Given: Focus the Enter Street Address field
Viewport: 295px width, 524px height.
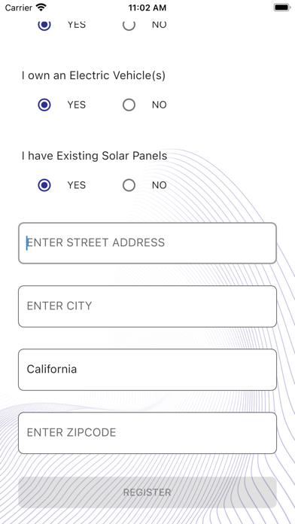Looking at the screenshot, I should click(147, 243).
